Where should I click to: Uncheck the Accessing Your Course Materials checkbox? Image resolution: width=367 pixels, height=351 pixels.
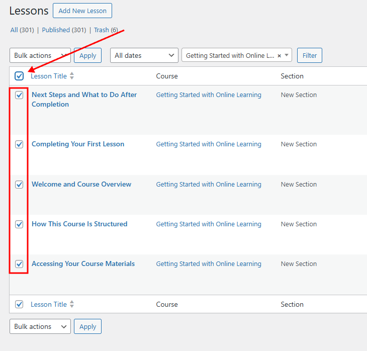[x=19, y=264]
